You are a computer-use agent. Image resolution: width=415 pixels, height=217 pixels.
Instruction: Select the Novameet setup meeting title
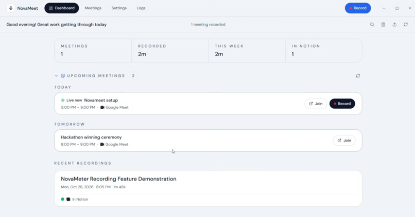[x=101, y=100]
